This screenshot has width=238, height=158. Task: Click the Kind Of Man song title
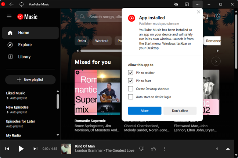(85, 146)
